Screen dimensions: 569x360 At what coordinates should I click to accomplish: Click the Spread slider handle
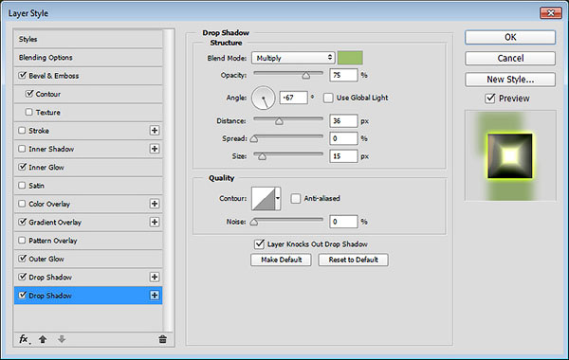tap(254, 138)
